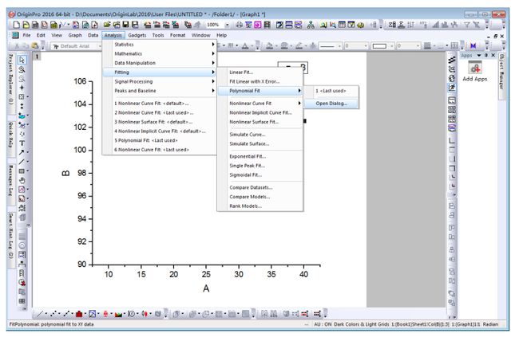Expand the Nonlinear Curve Fit submenu
Viewport: 519px width, 337px height.
click(260, 104)
